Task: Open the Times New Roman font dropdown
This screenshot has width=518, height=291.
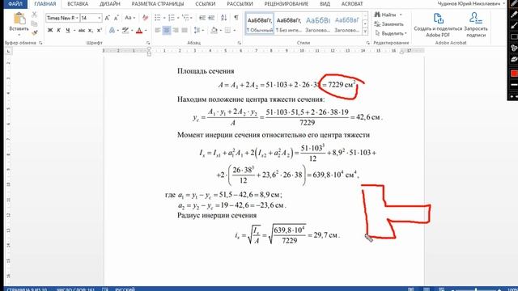Action: coord(77,18)
